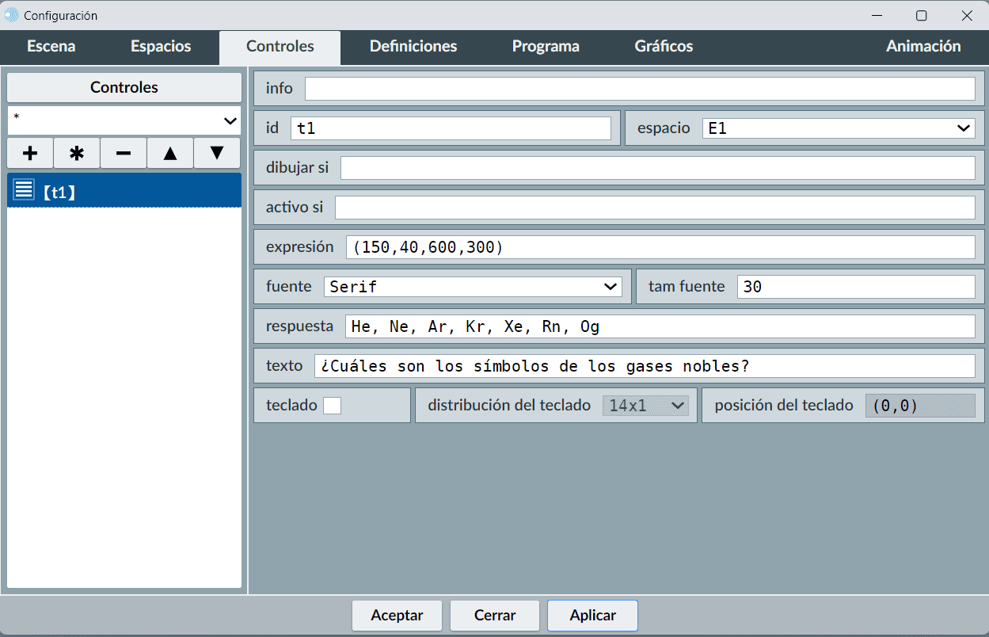
Task: Switch to the Escena tab
Action: pos(51,47)
